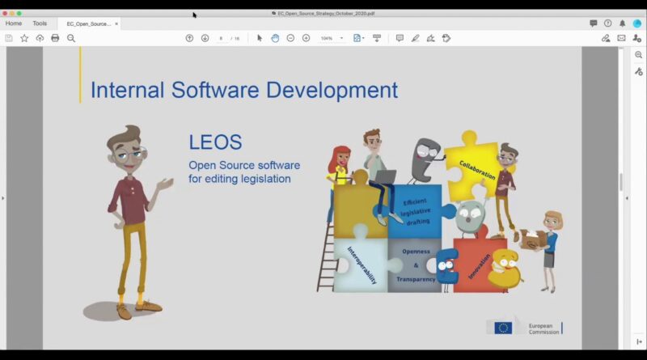Screen dimensions: 647x360
Task: Open the Tools tab
Action: pos(40,23)
